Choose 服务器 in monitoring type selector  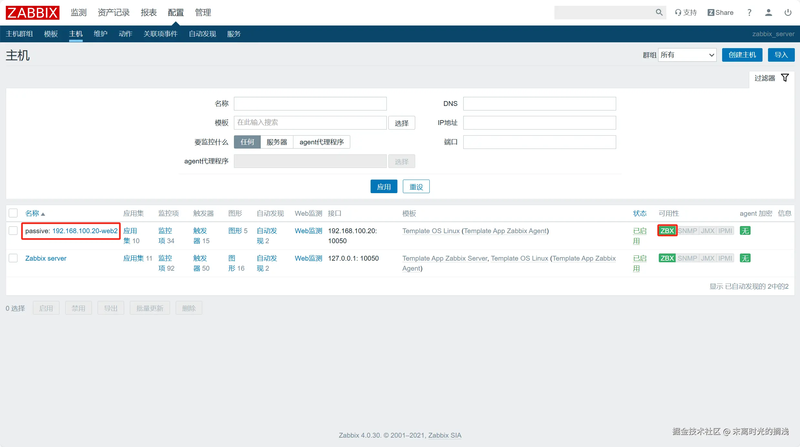[277, 142]
